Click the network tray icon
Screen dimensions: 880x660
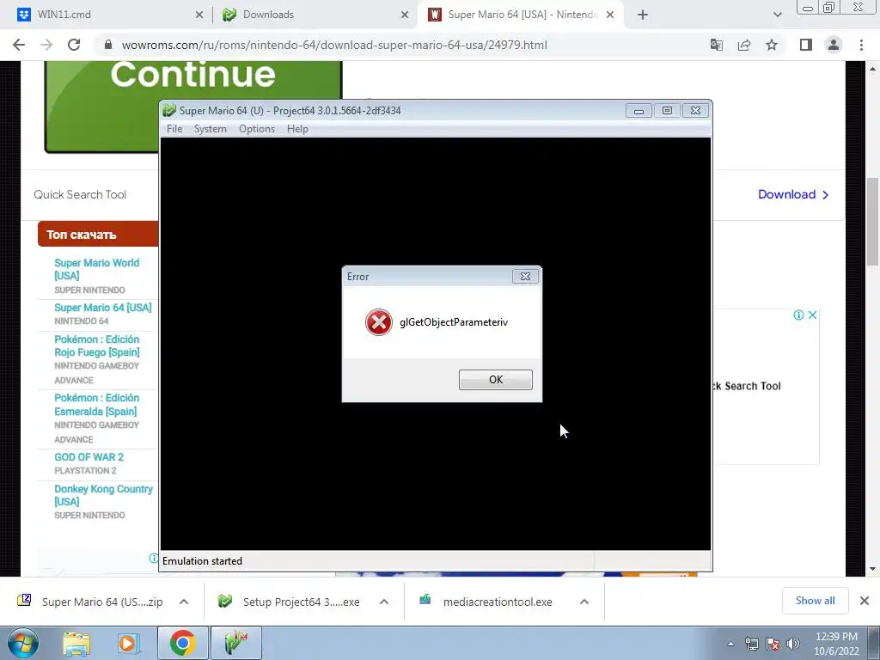[751, 644]
